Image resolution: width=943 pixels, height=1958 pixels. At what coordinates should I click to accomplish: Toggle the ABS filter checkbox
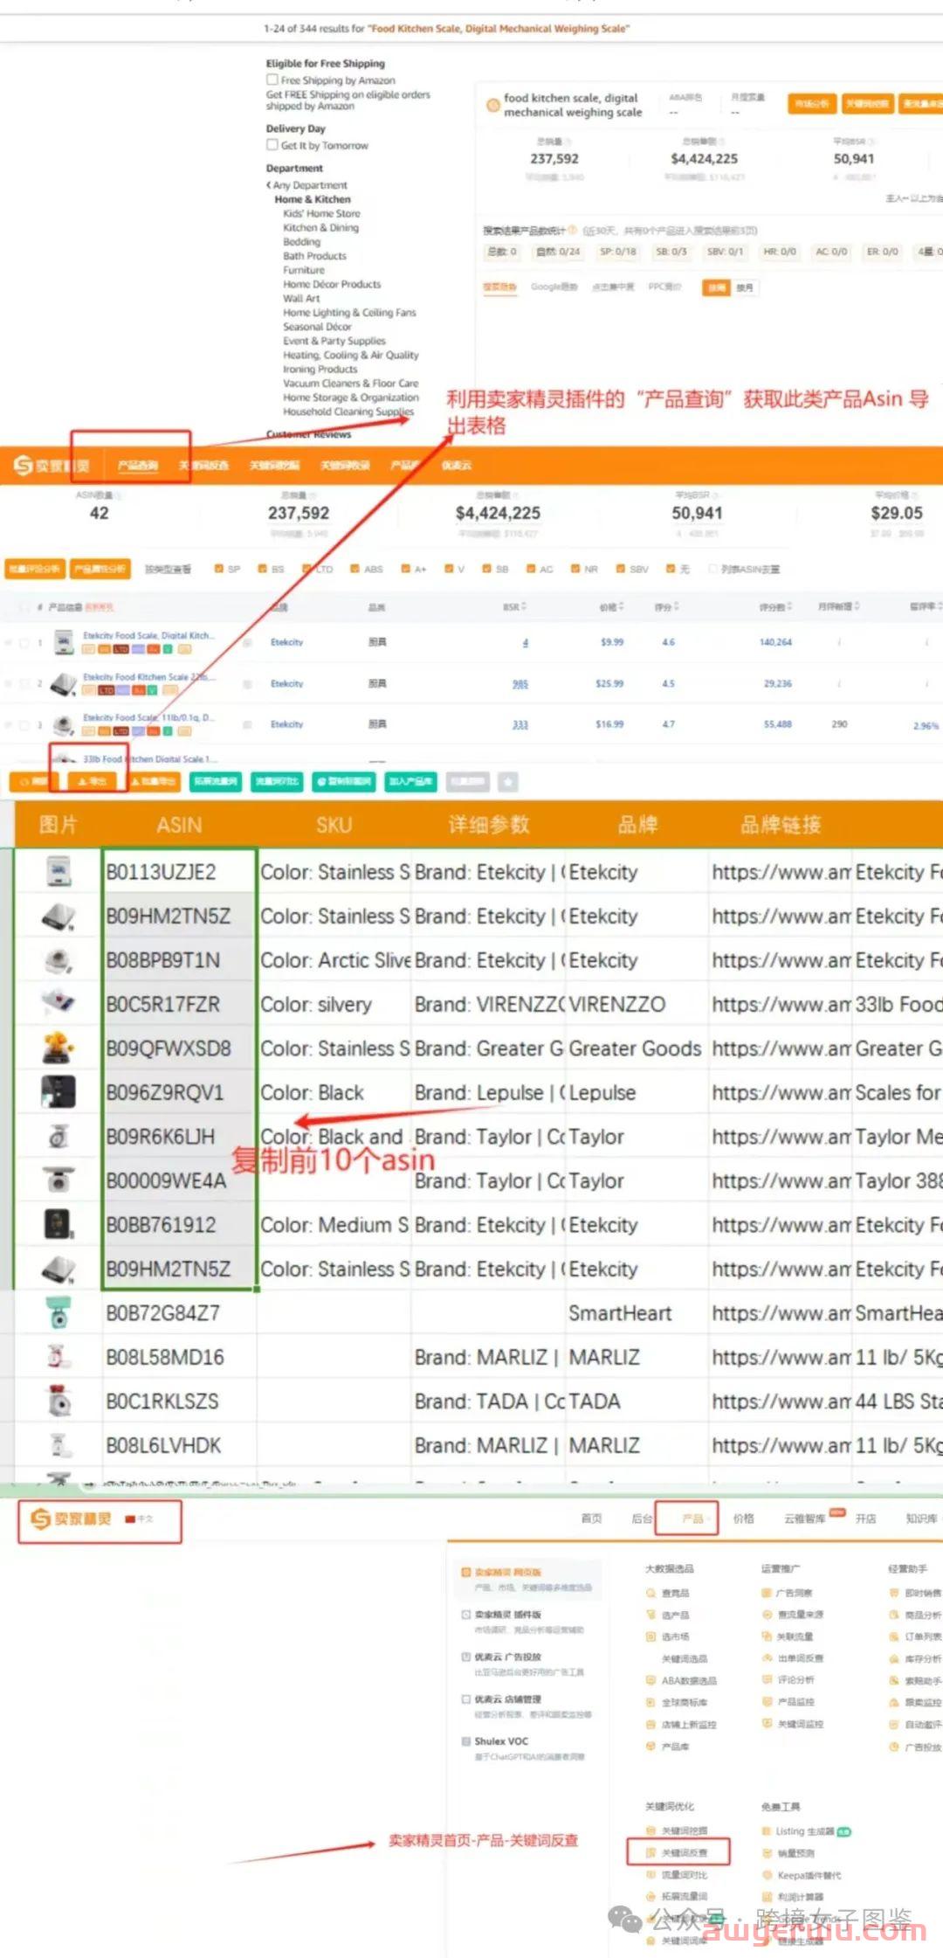point(355,569)
